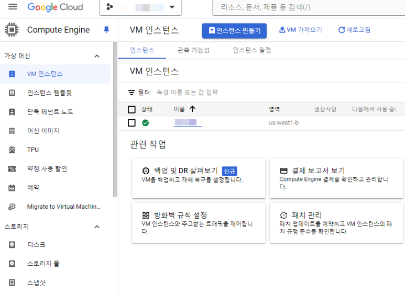Click the 인스턴스 템플릿 sidebar icon

click(12, 93)
